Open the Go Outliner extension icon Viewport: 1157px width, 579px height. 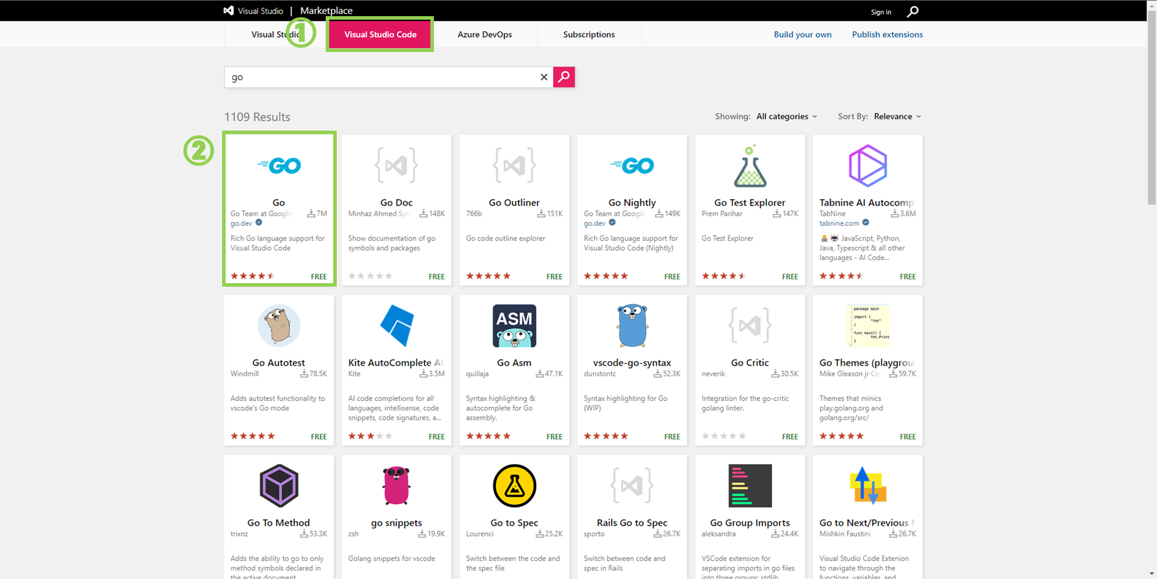click(514, 166)
